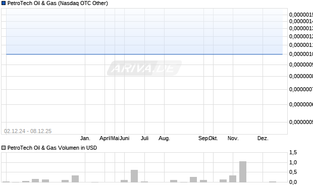Click the Nov. axis label

click(x=233, y=138)
